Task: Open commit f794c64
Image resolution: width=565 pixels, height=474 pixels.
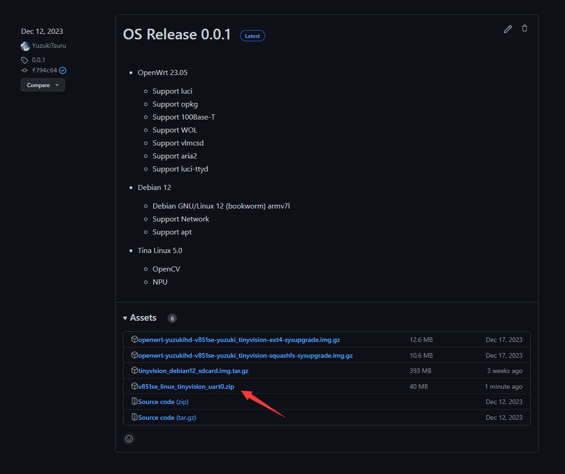Action: [45, 70]
